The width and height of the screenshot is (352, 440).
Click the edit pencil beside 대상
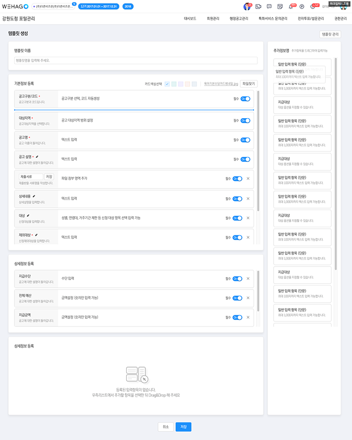pyautogui.click(x=28, y=215)
